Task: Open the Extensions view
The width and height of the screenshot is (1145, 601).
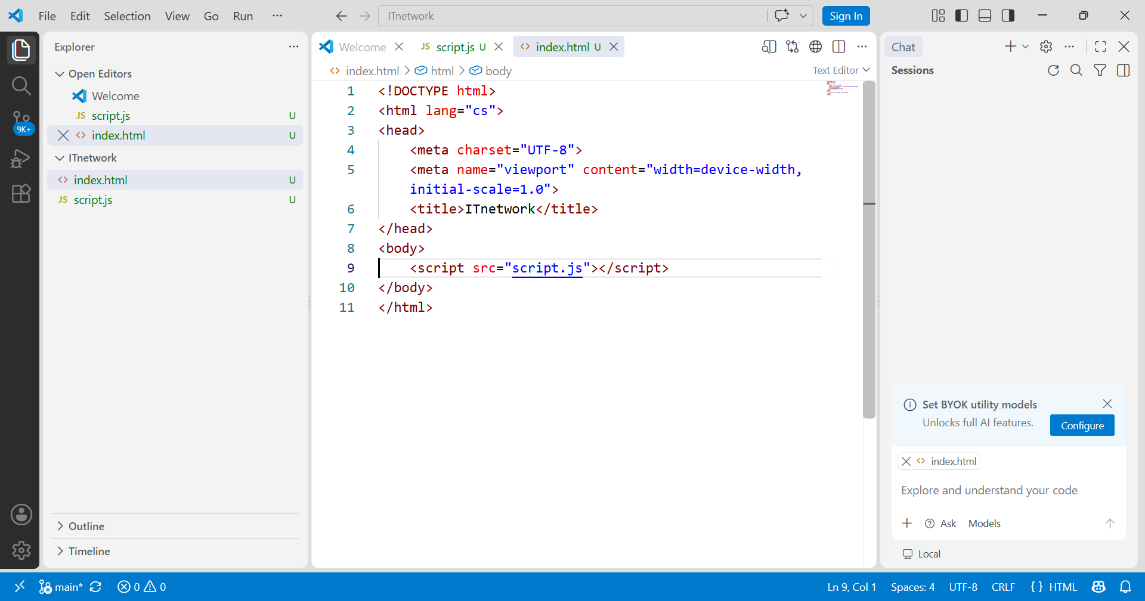Action: (21, 193)
